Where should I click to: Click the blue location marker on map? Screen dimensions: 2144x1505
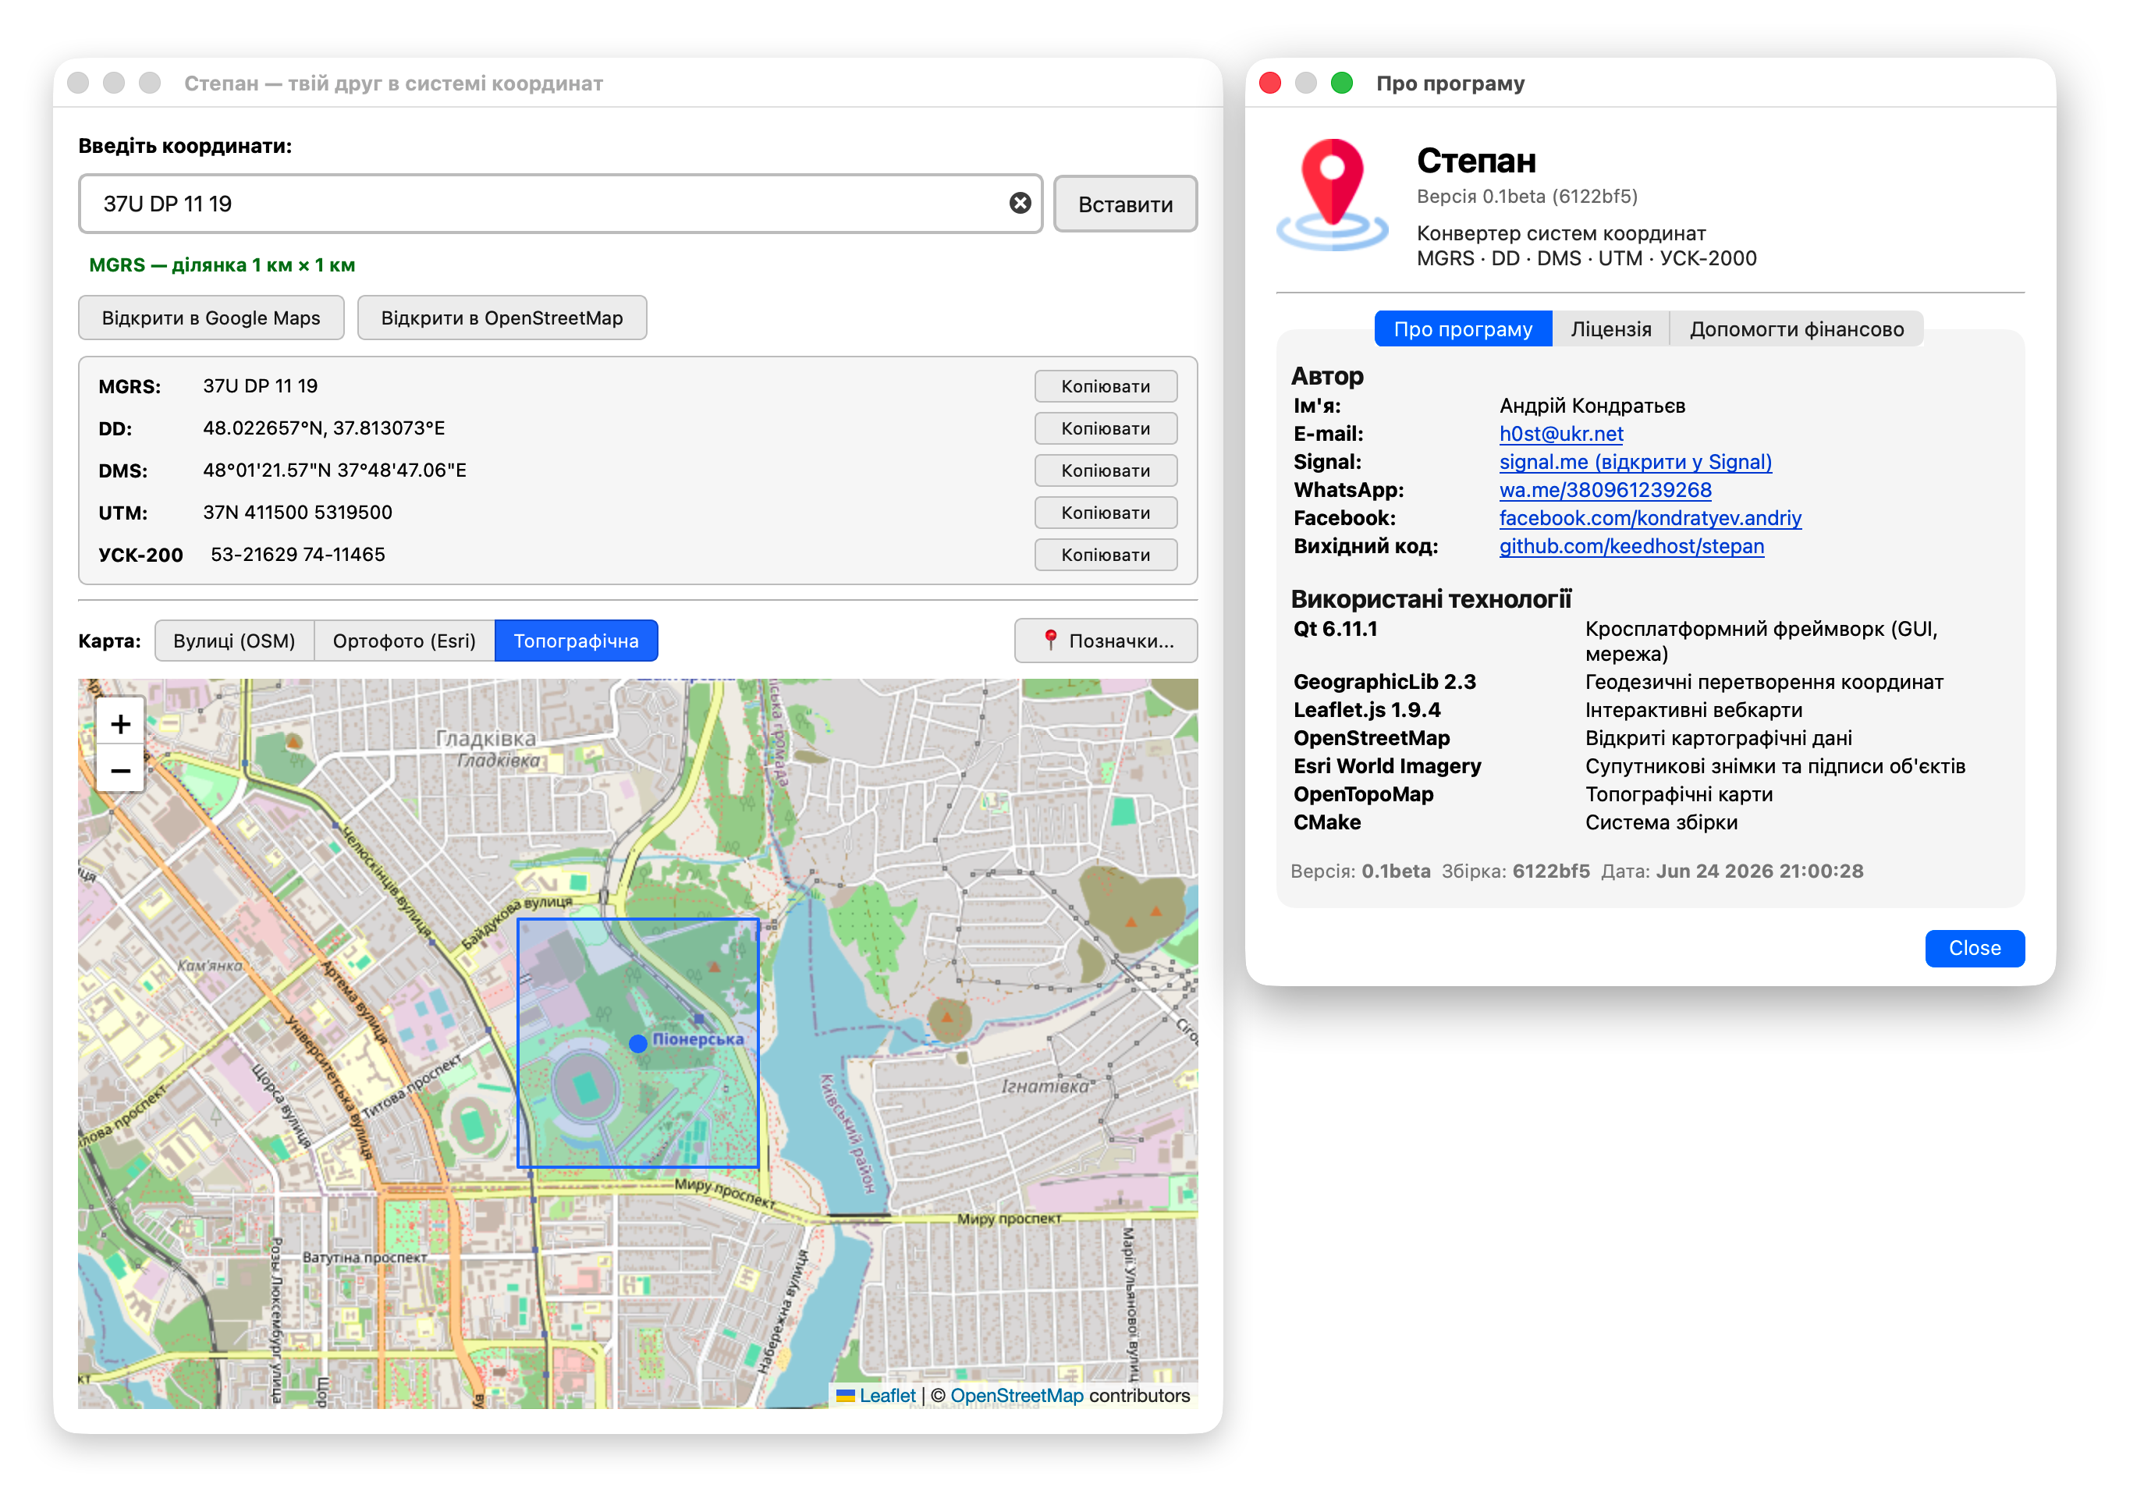click(x=637, y=1043)
